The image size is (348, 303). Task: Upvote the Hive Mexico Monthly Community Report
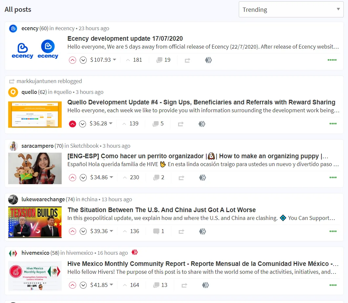tap(72, 285)
